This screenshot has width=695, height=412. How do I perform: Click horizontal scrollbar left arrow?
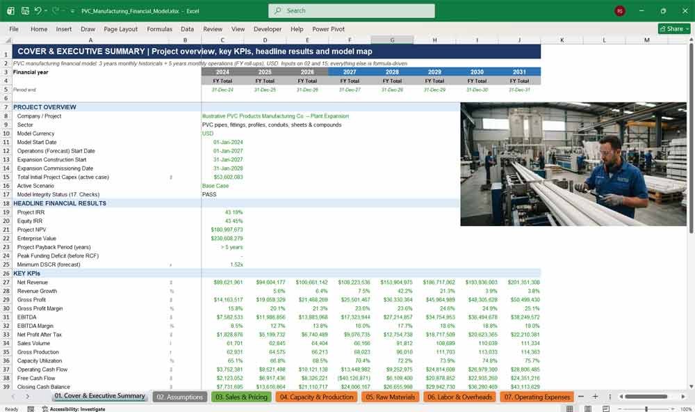pos(621,397)
